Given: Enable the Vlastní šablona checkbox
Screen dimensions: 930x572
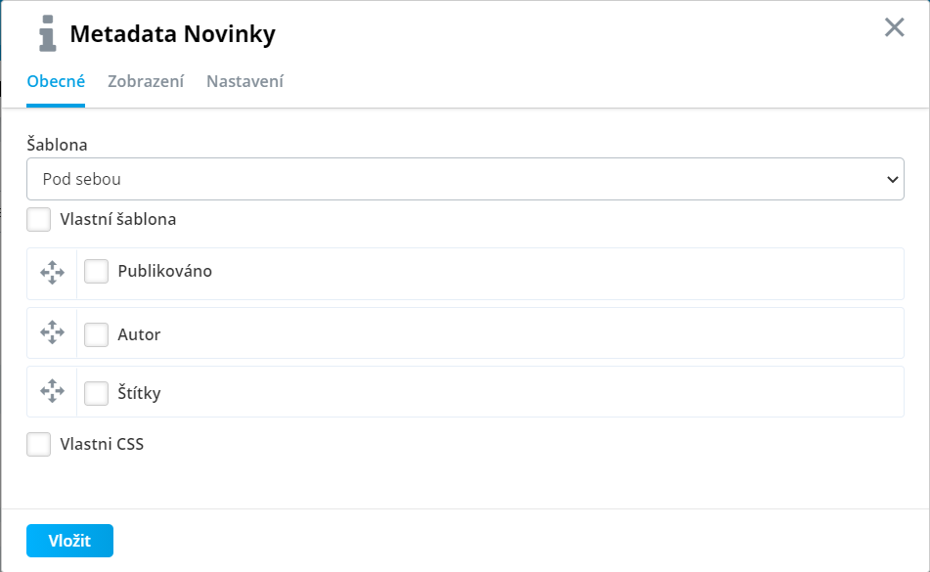Looking at the screenshot, I should [38, 219].
